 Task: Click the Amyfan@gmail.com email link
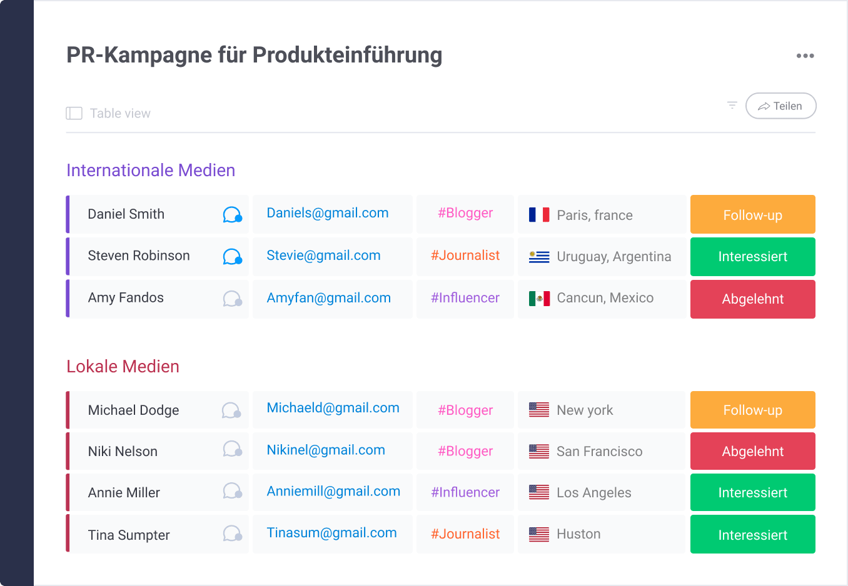328,298
